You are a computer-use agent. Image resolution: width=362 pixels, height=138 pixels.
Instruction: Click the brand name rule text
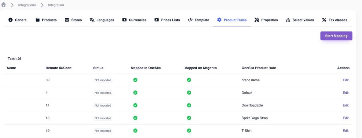click(x=251, y=80)
